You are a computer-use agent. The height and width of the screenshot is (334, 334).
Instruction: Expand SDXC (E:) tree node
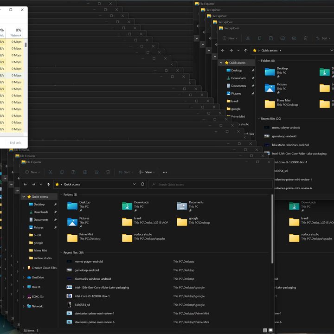(24, 296)
